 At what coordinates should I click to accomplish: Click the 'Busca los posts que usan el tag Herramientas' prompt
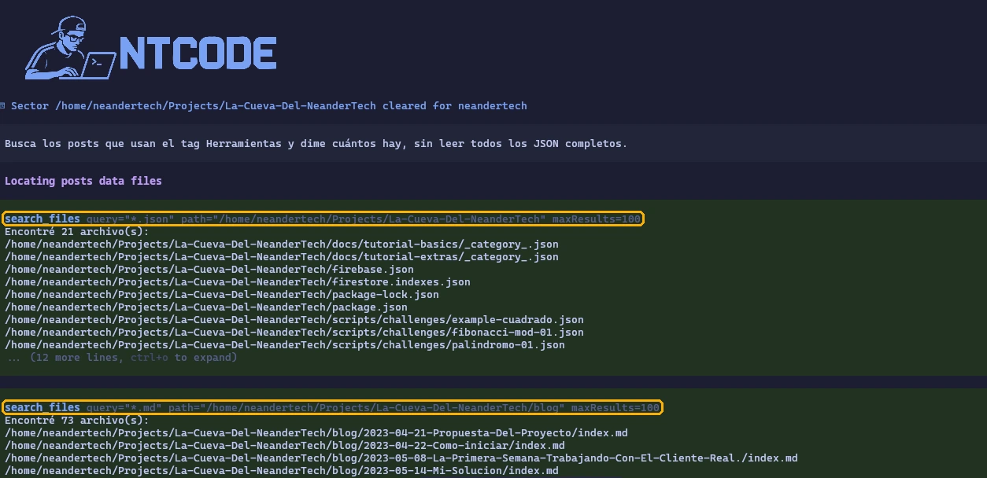pos(316,143)
